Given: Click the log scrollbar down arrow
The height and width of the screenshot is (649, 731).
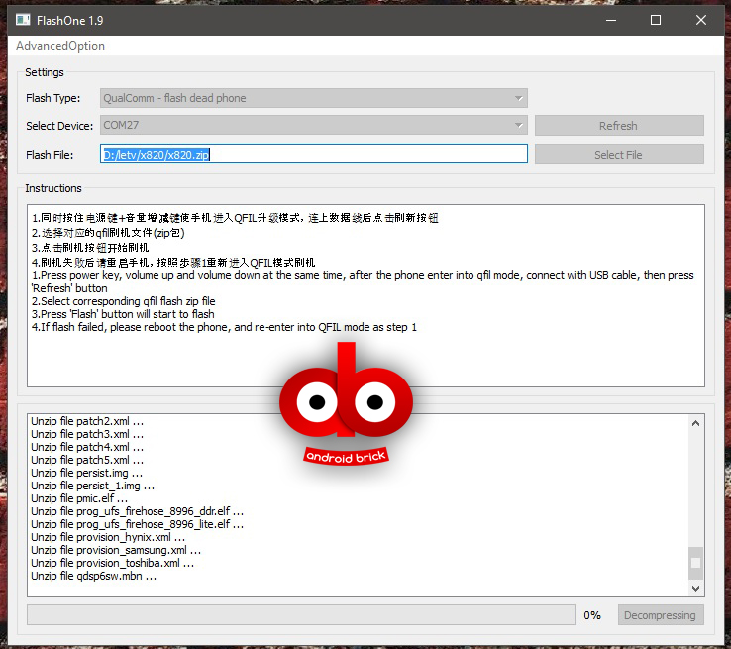Looking at the screenshot, I should 695,588.
